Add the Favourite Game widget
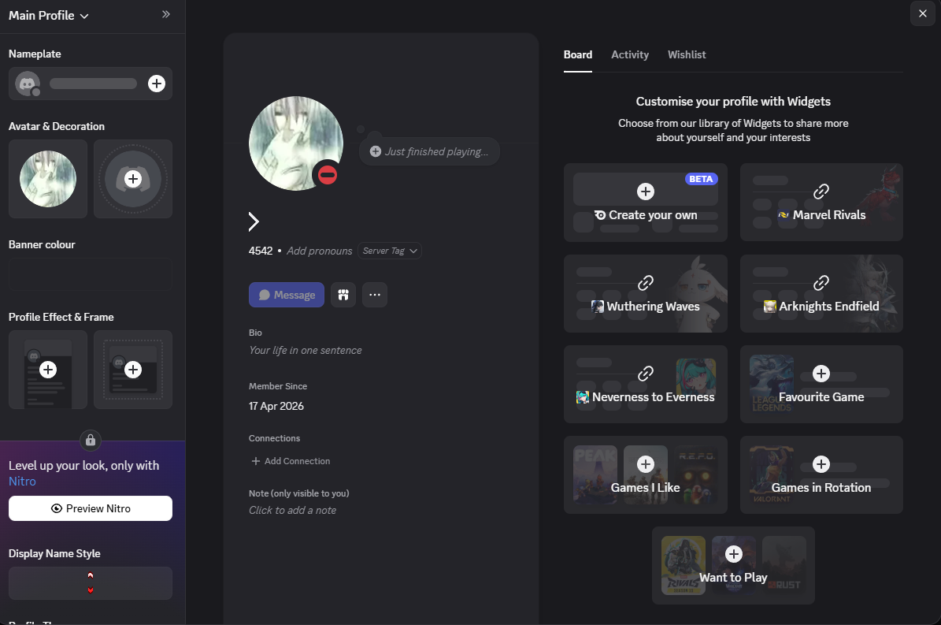 821,385
